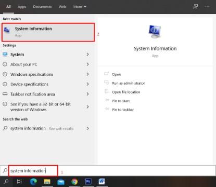Open Microsoft Edge from the taskbar
This screenshot has height=187, width=216.
point(33,181)
